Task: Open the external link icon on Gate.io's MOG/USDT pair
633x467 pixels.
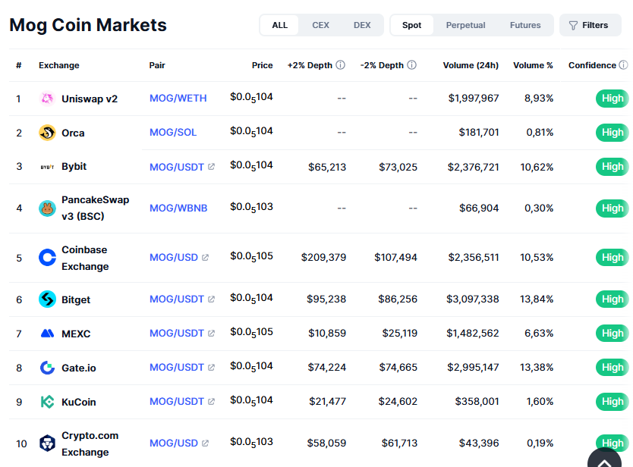Action: coord(211,368)
